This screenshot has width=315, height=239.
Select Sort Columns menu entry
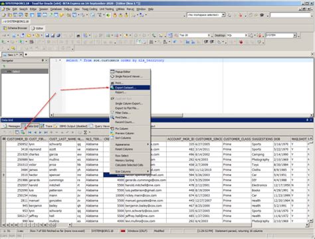point(130,138)
